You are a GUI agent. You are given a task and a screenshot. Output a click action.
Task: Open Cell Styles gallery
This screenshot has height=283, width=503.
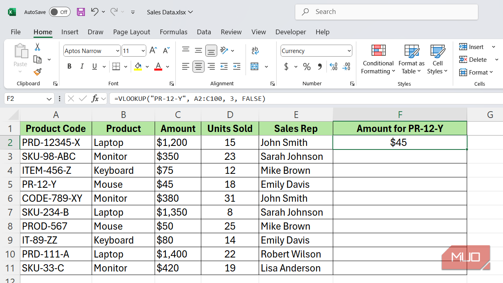click(x=437, y=59)
